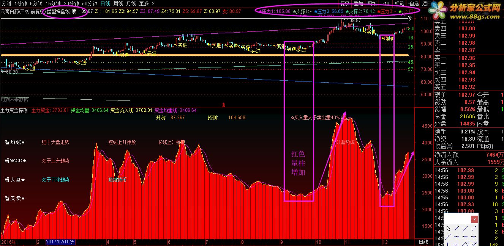The height and width of the screenshot is (246, 504).
Task: Expand the 更多 periods menu
Action: coord(147,3)
